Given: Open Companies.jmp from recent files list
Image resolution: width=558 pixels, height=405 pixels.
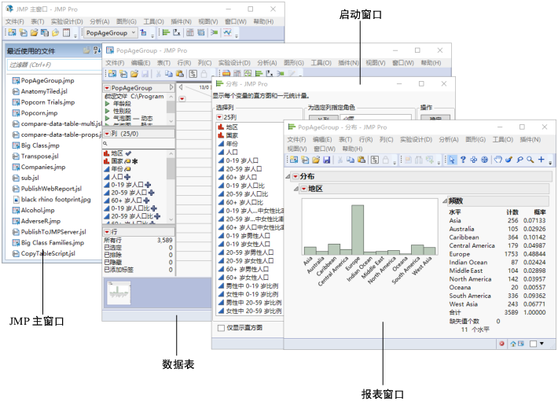Looking at the screenshot, I should coord(43,167).
